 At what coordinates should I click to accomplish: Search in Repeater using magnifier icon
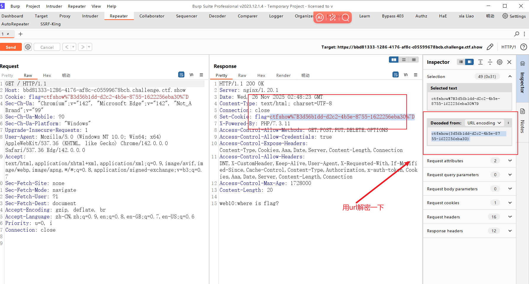(517, 34)
